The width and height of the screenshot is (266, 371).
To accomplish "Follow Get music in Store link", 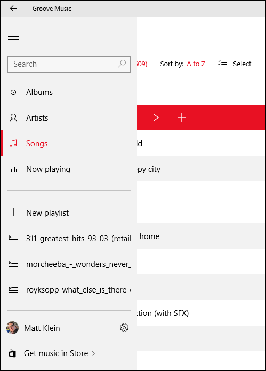I will (56, 353).
